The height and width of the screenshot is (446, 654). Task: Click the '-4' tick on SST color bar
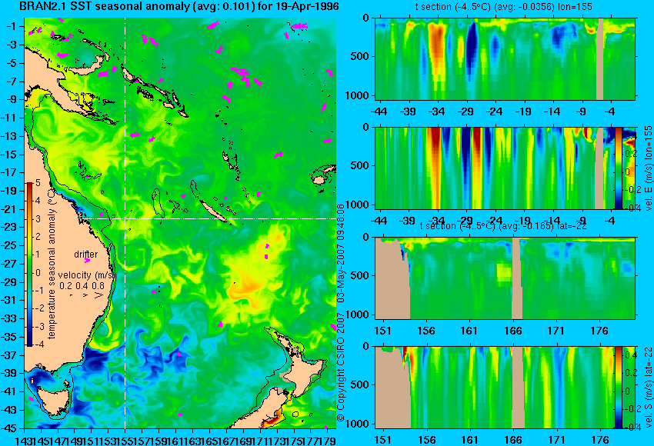[38, 344]
